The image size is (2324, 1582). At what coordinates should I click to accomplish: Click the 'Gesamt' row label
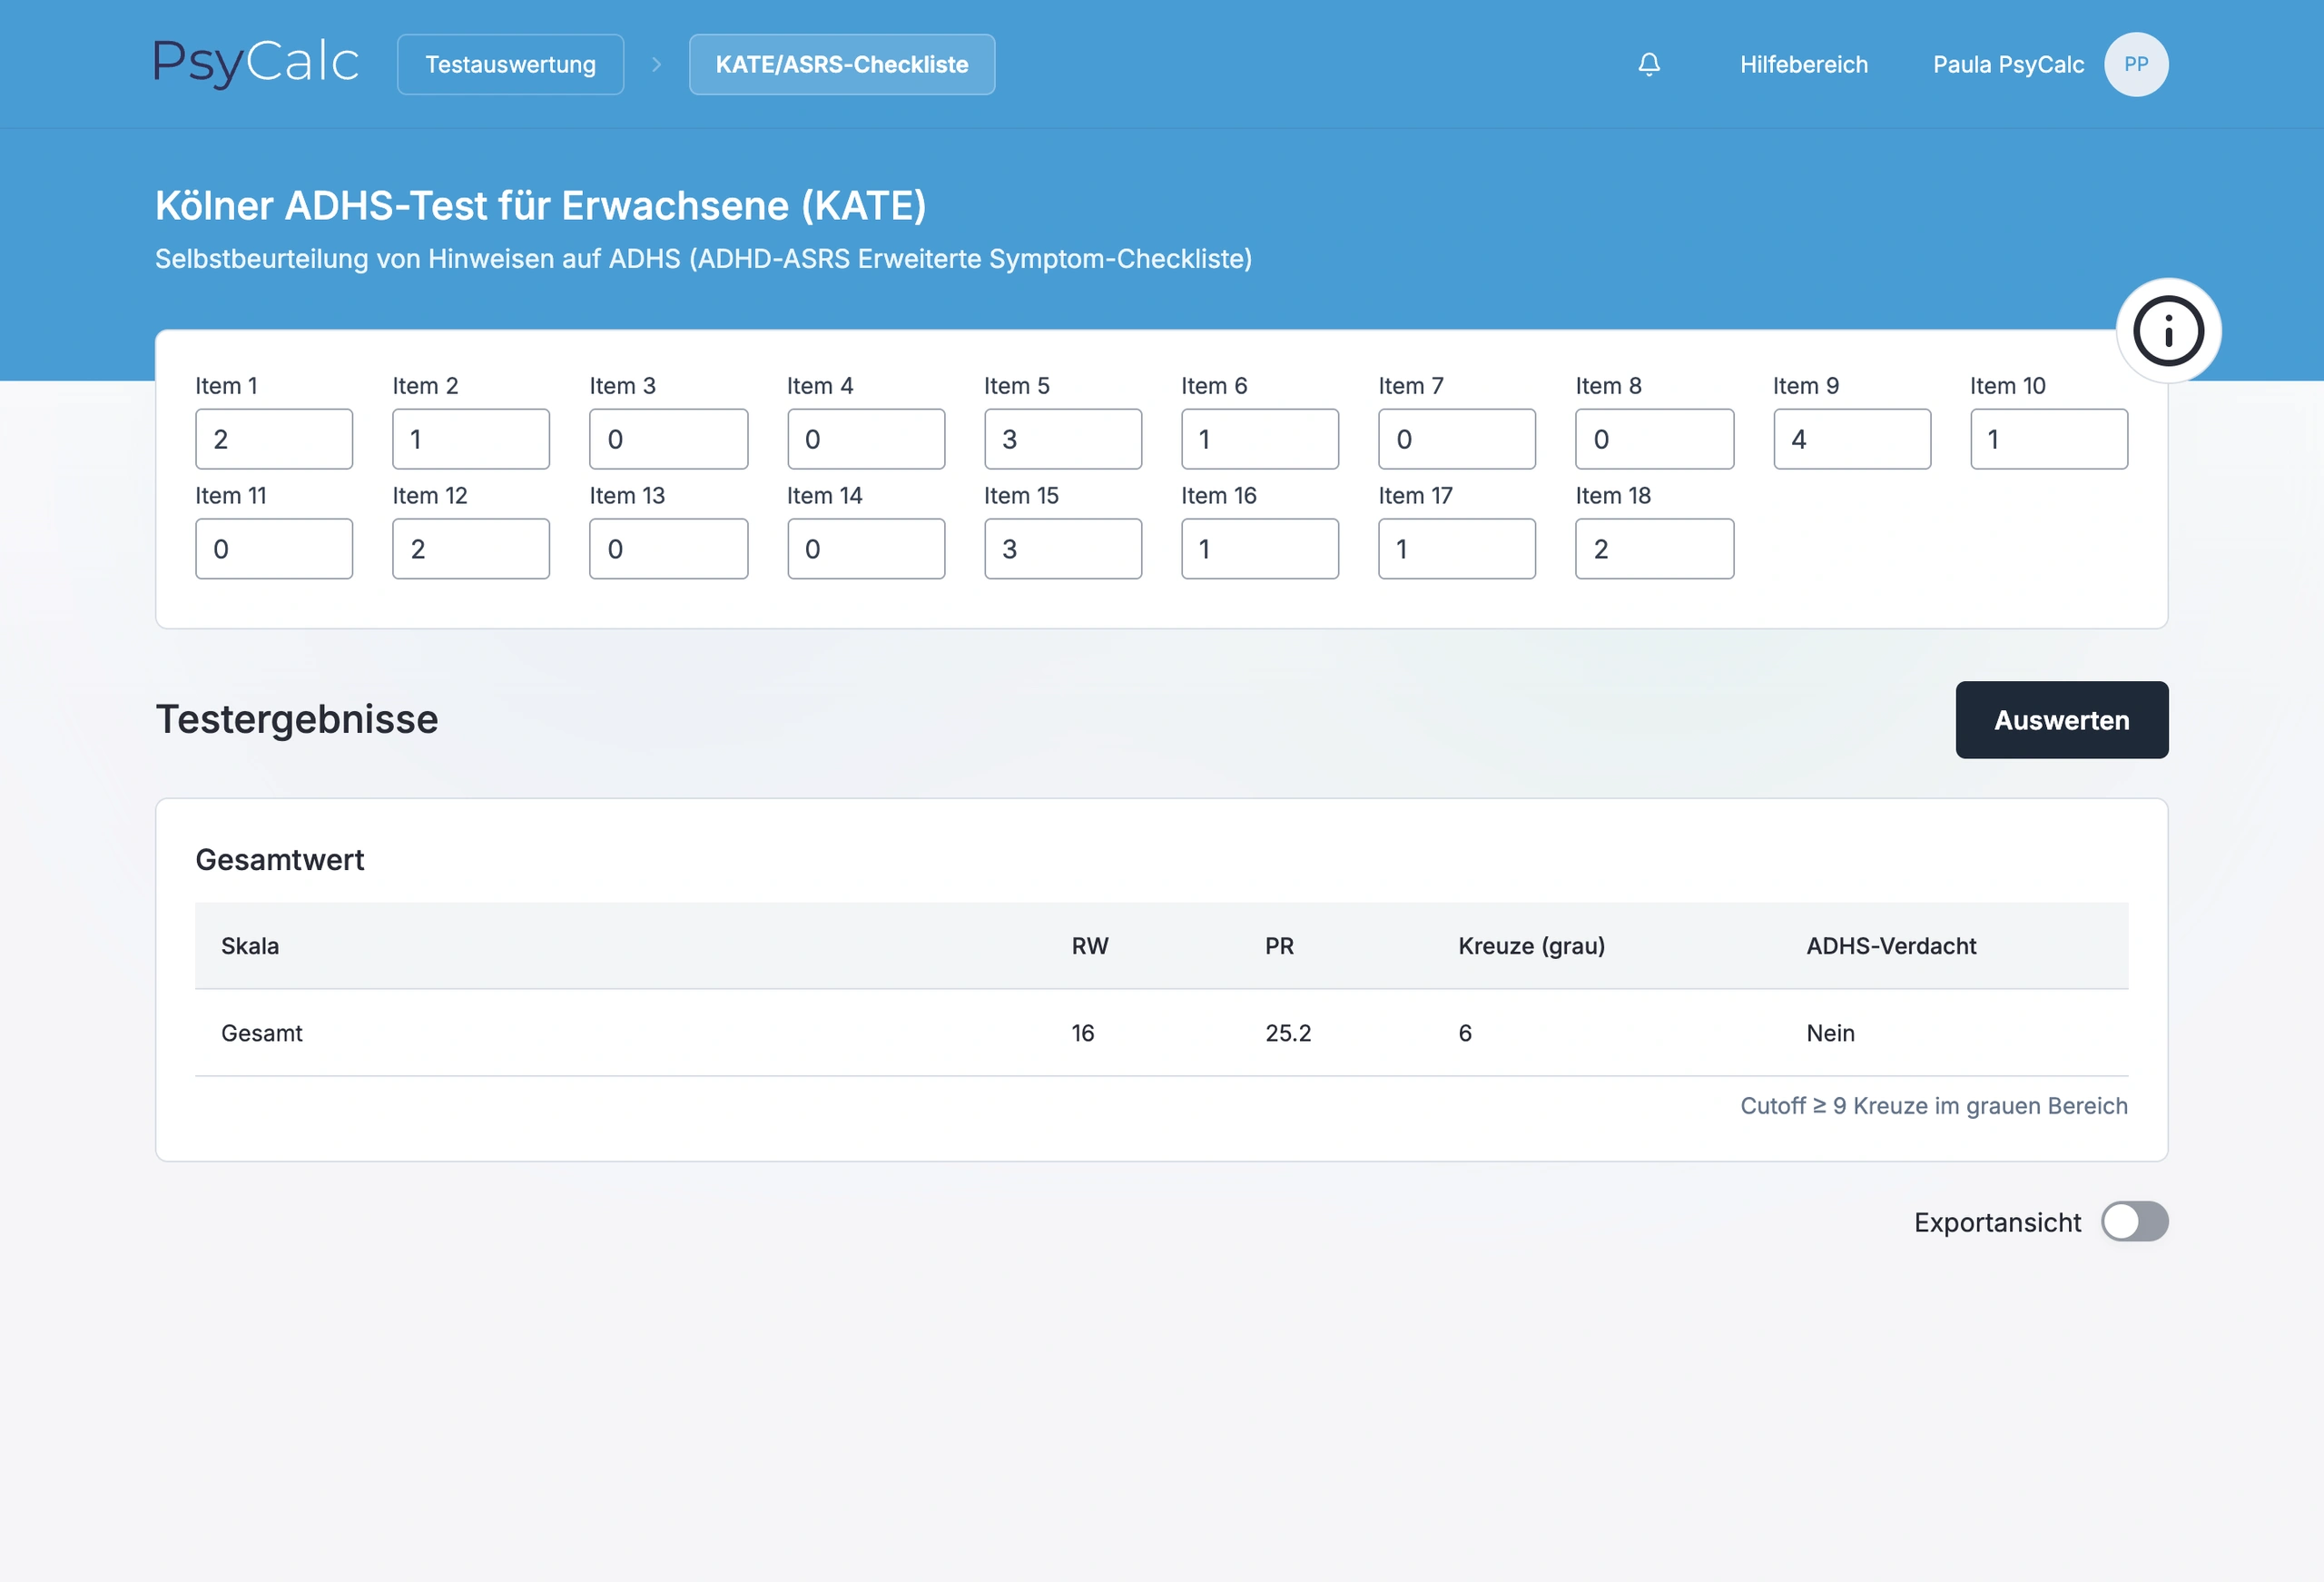coord(262,1033)
